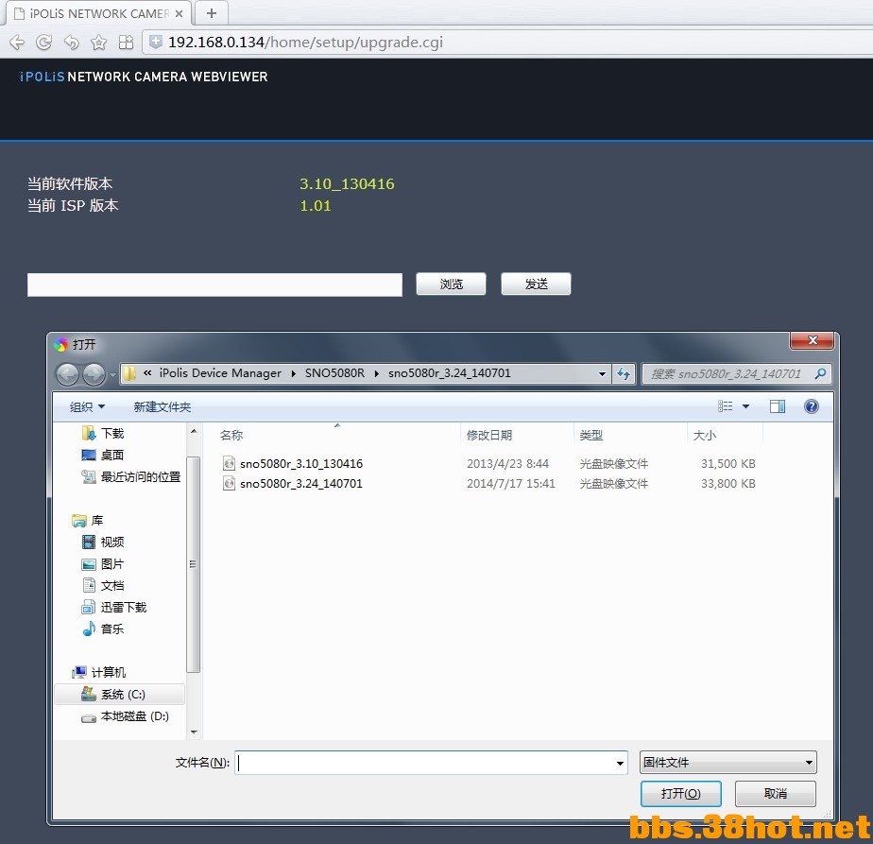Open 最近访问的位置 recent places
Viewport: 873px width, 844px height.
[140, 477]
